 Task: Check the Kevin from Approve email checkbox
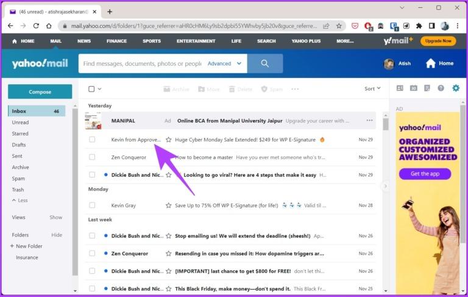pyautogui.click(x=92, y=140)
